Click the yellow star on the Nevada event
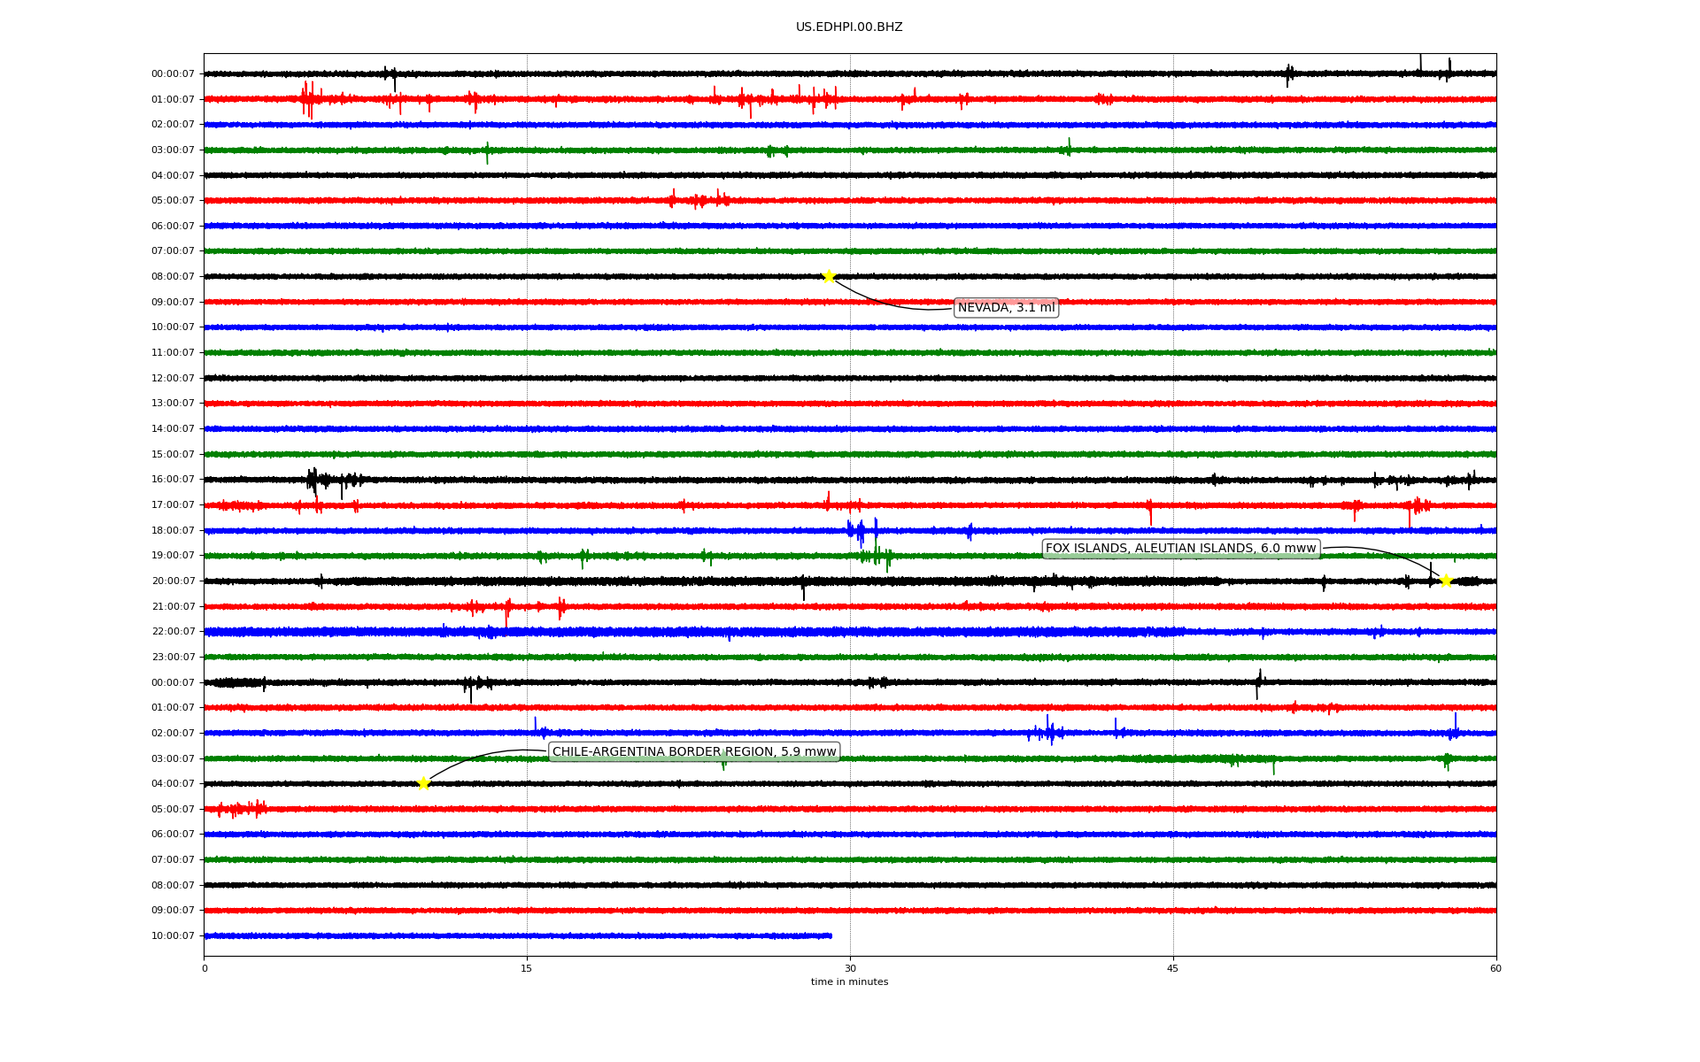The height and width of the screenshot is (1062, 1700). 829,276
